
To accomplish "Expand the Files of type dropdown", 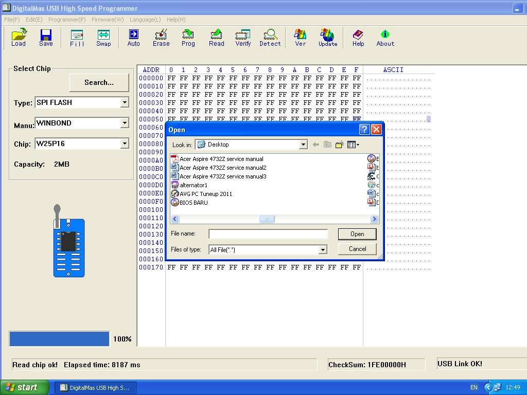I will (x=323, y=249).
